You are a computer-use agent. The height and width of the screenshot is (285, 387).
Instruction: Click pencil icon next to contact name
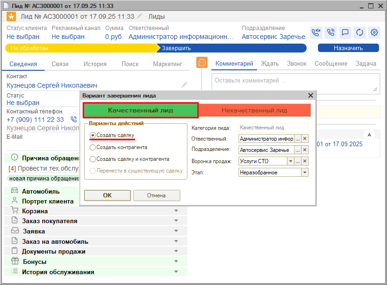tap(184, 85)
